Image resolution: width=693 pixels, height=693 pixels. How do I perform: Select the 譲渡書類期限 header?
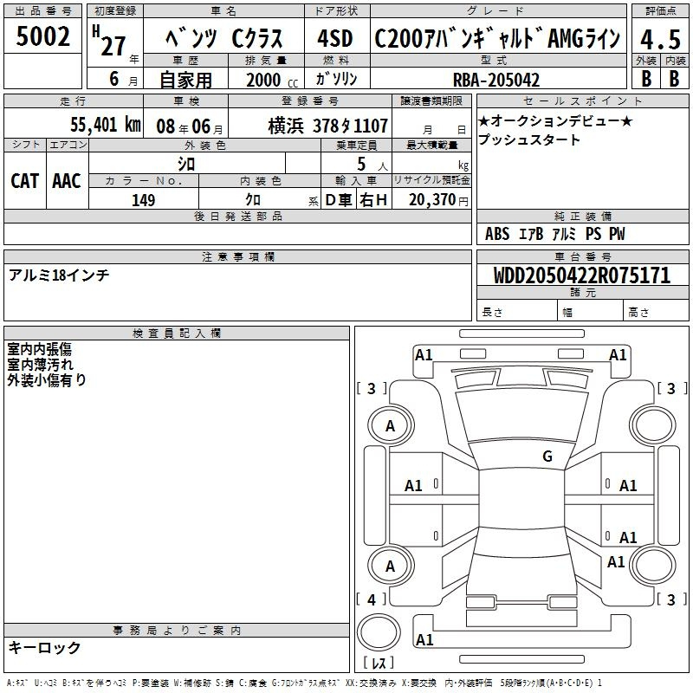431,100
